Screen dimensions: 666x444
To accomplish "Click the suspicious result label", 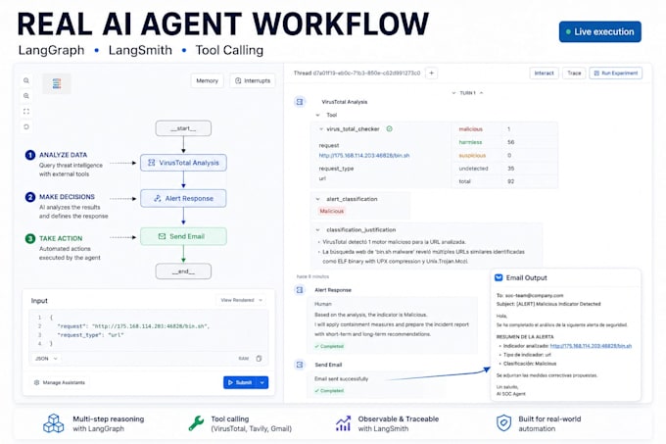I will click(472, 156).
